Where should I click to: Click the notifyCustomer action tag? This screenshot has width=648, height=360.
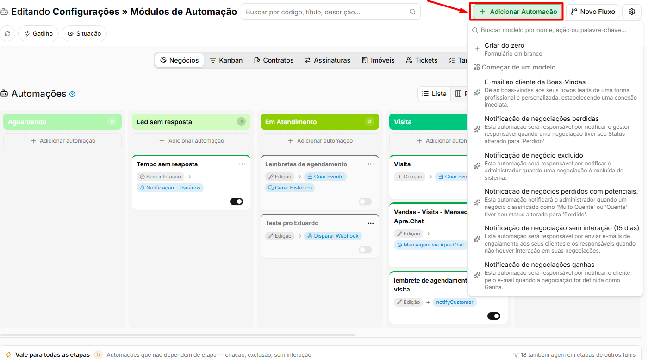click(x=455, y=302)
